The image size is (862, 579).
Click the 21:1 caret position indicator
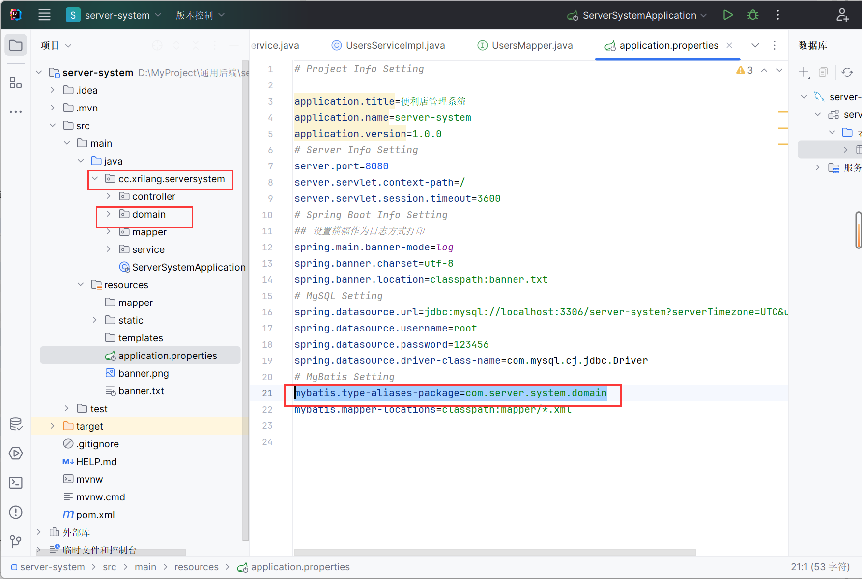coord(820,567)
